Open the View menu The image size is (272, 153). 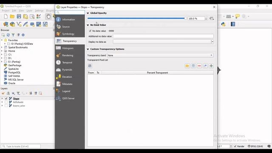21,11
